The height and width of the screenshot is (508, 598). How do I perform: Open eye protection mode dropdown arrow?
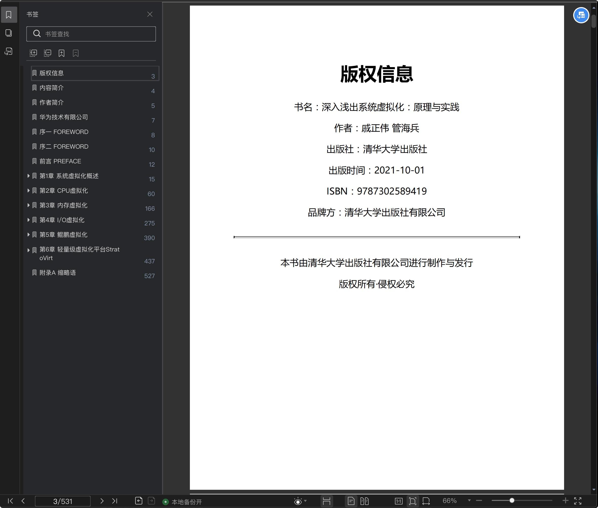[x=305, y=501]
